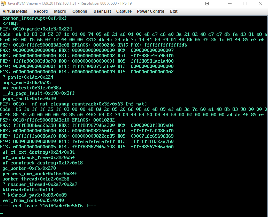The height and width of the screenshot is (217, 268).
Task: Click the '? kthread_park+0x89/0x89' line
Action: pos(34,195)
